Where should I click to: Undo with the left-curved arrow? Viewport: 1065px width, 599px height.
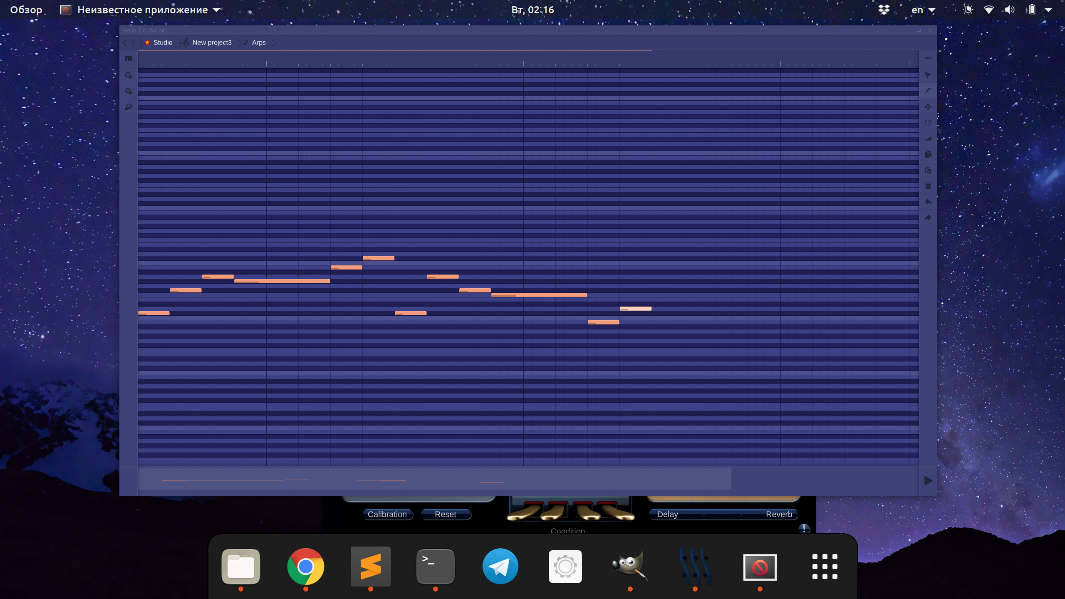(928, 202)
